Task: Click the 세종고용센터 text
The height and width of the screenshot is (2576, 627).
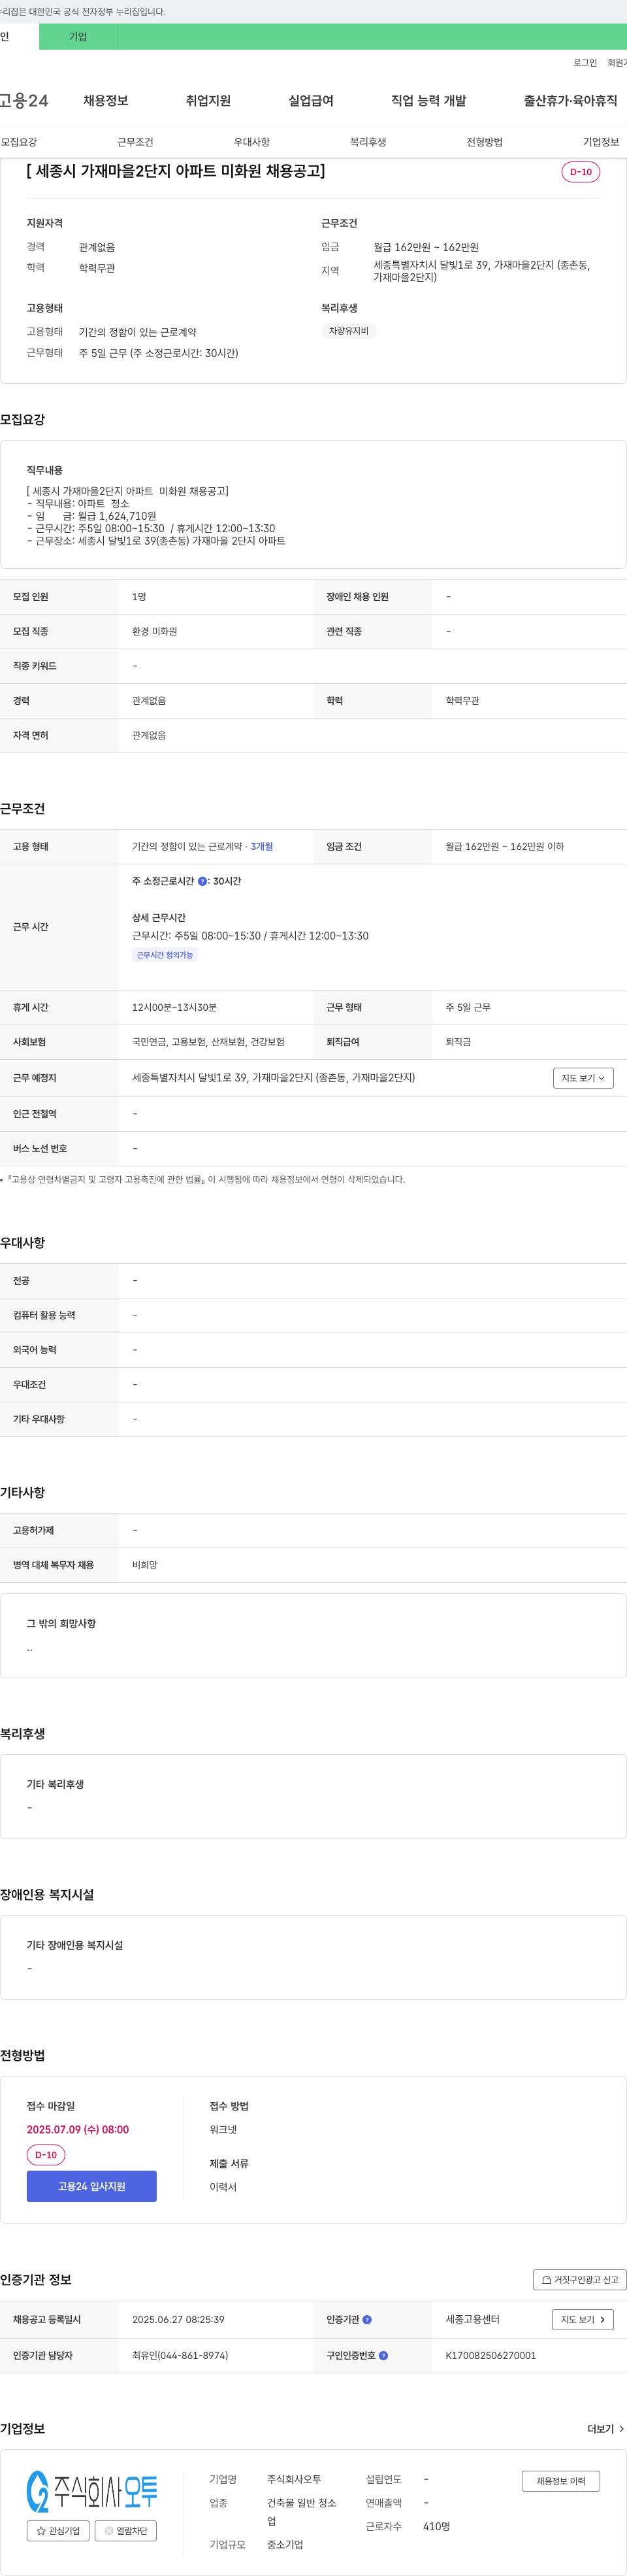Action: [x=472, y=2320]
